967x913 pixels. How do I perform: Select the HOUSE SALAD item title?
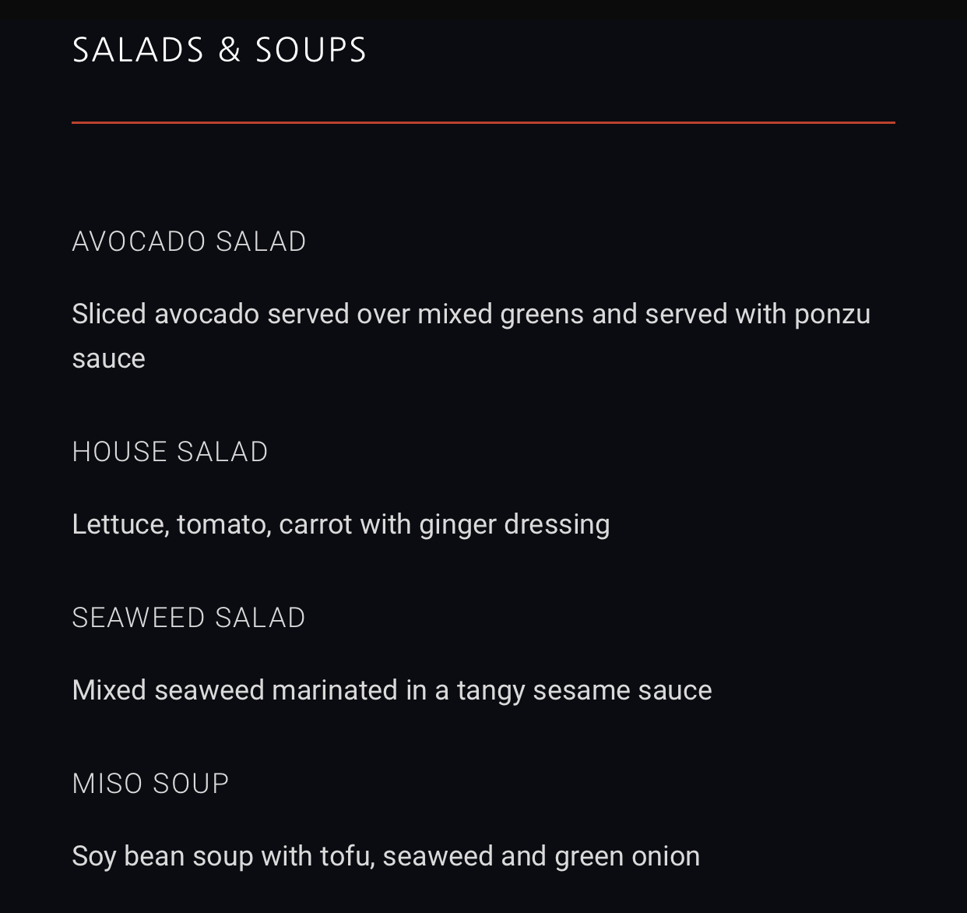[x=170, y=452]
